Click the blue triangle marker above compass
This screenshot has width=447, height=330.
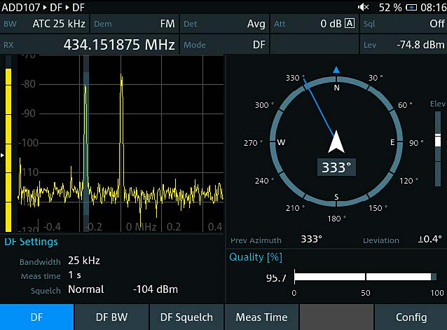pos(336,69)
